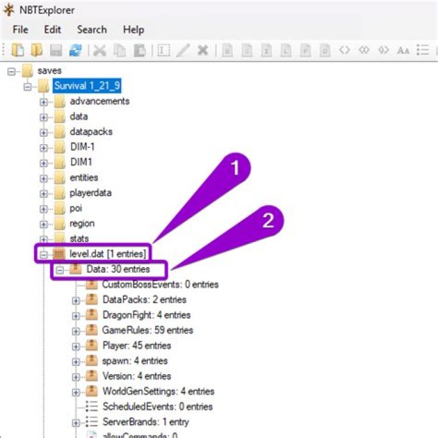Open the Search menu
The image size is (438, 438).
coord(92,30)
